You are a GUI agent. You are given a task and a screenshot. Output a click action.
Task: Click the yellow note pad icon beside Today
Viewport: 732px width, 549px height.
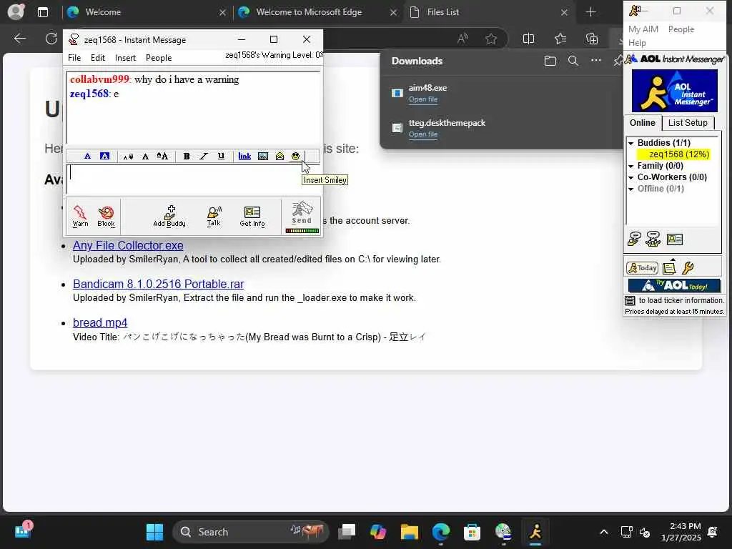[669, 267]
